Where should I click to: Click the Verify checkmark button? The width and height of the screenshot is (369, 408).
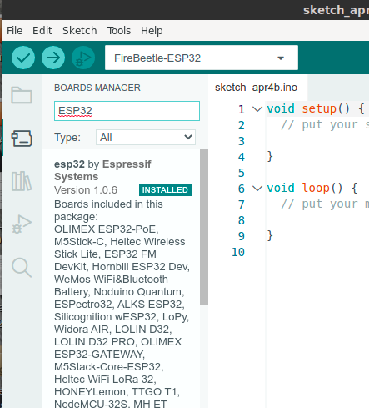click(x=23, y=58)
